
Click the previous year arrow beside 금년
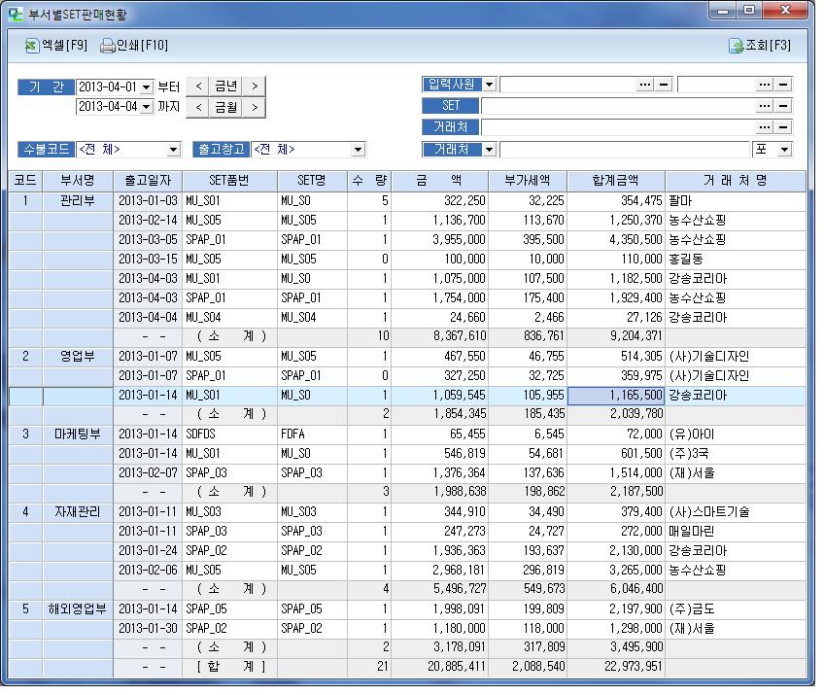click(198, 86)
